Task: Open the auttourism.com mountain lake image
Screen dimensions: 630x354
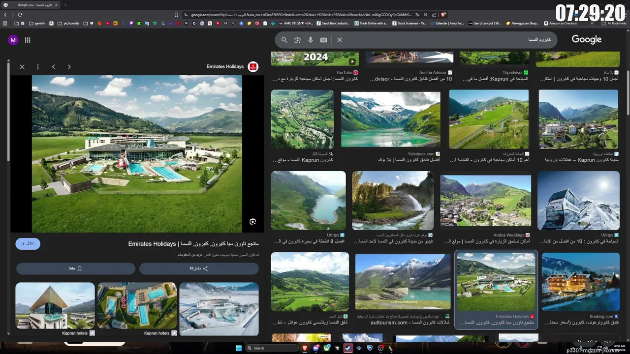Action: tap(403, 282)
